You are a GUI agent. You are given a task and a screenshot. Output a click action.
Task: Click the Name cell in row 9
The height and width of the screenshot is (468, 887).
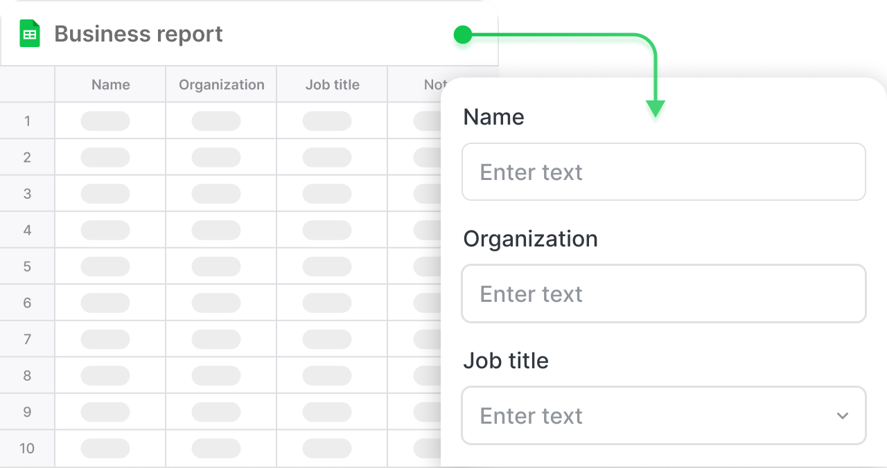pos(110,412)
